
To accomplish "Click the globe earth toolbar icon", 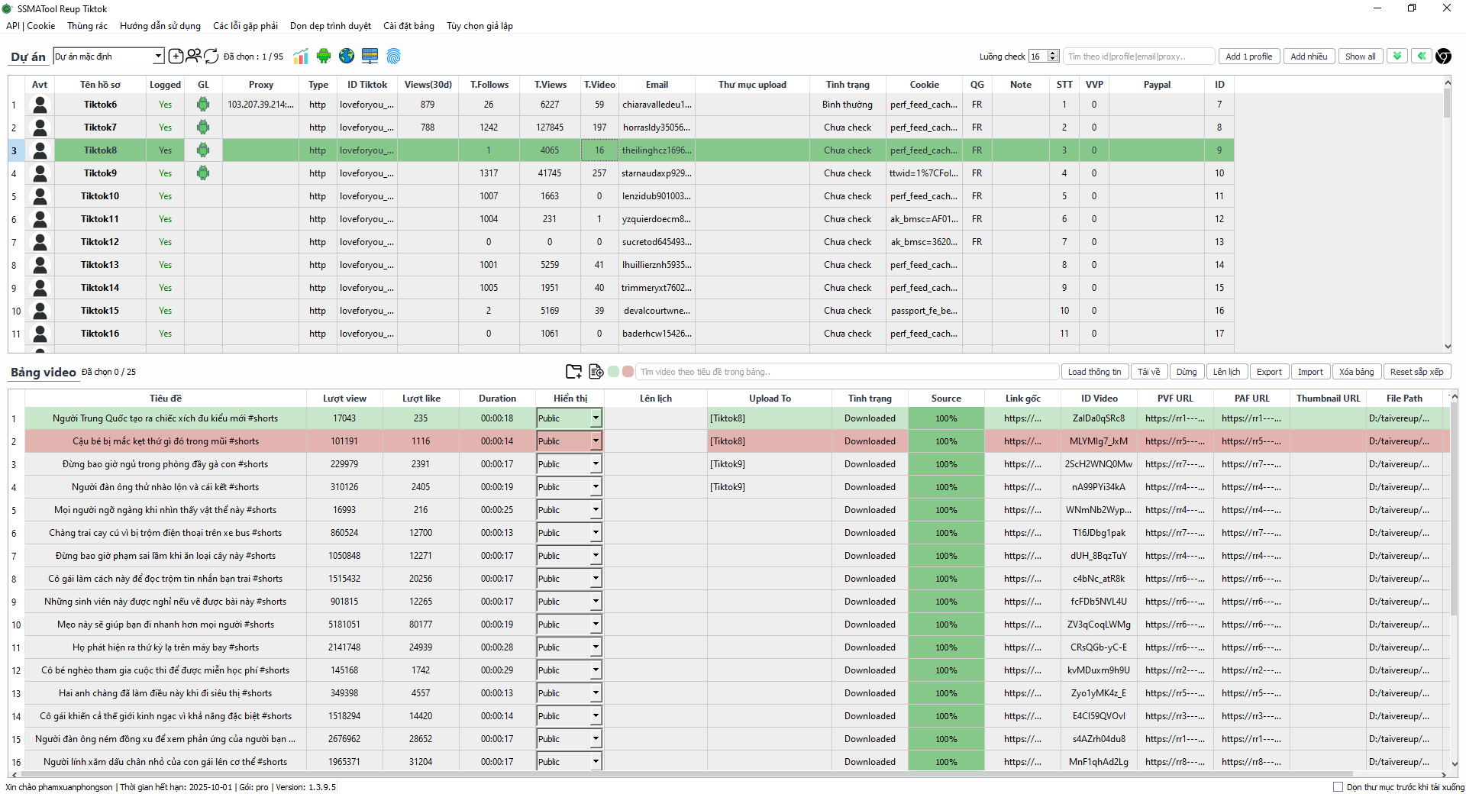I will point(347,56).
